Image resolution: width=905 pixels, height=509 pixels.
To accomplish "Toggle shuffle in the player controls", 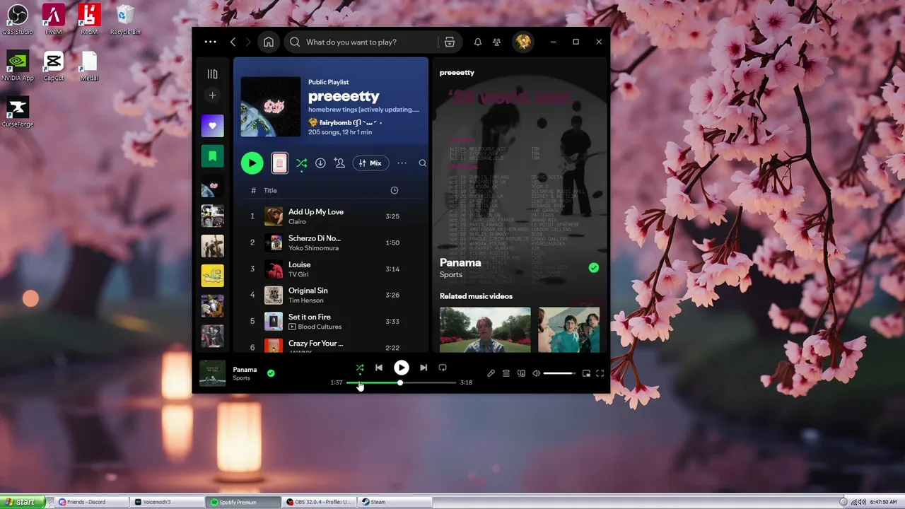I will (x=360, y=368).
